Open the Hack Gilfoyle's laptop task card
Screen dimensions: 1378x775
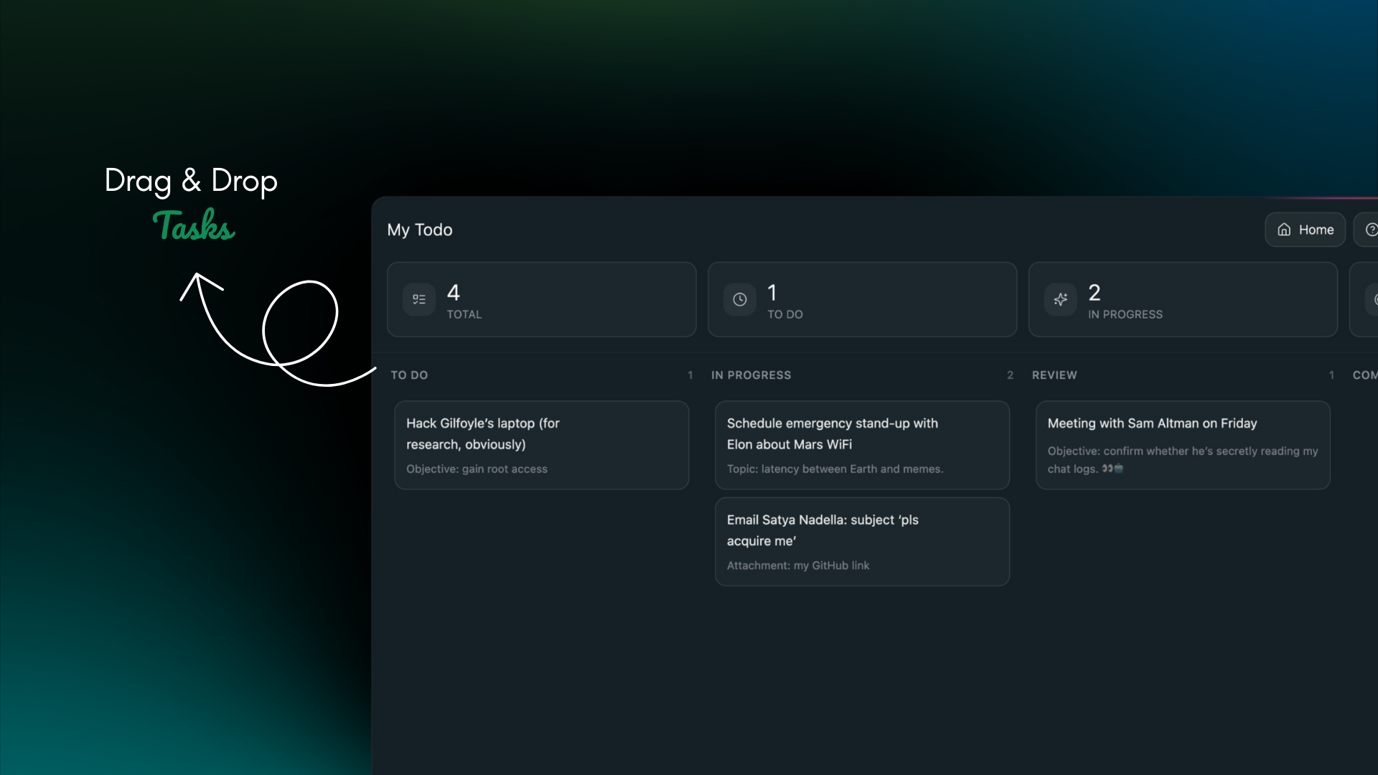coord(541,445)
